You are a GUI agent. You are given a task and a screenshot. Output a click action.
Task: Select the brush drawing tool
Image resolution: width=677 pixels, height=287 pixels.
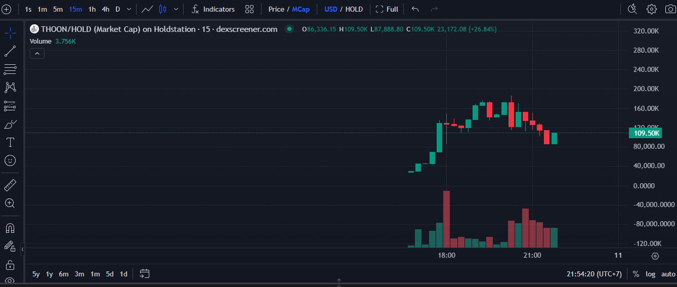tap(10, 123)
